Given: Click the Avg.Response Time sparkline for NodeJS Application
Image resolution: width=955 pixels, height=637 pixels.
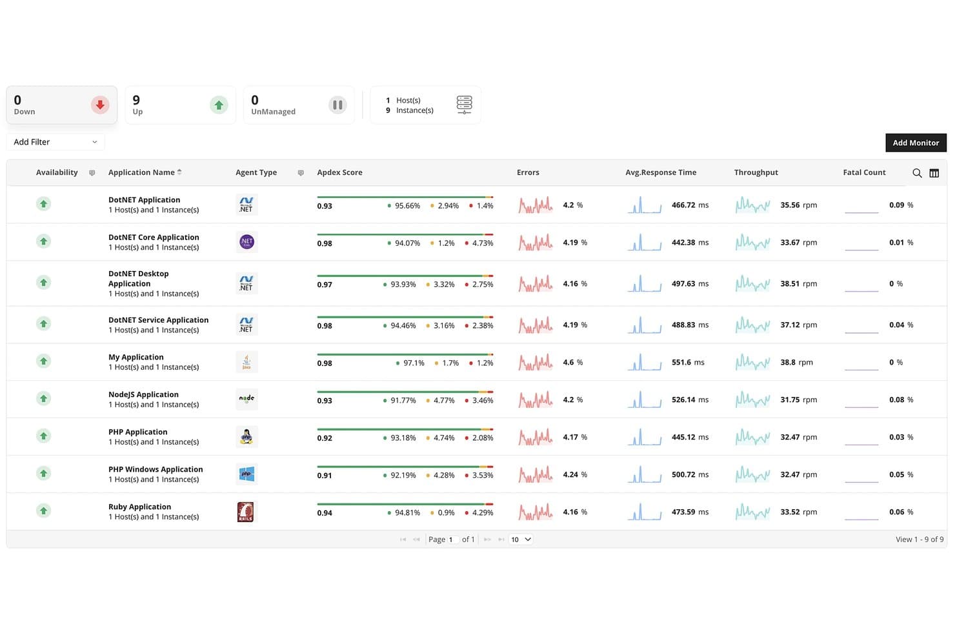Looking at the screenshot, I should point(645,399).
